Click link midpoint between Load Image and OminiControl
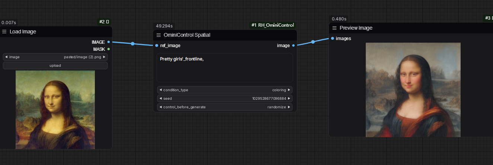The height and width of the screenshot is (165, 493). [x=132, y=44]
